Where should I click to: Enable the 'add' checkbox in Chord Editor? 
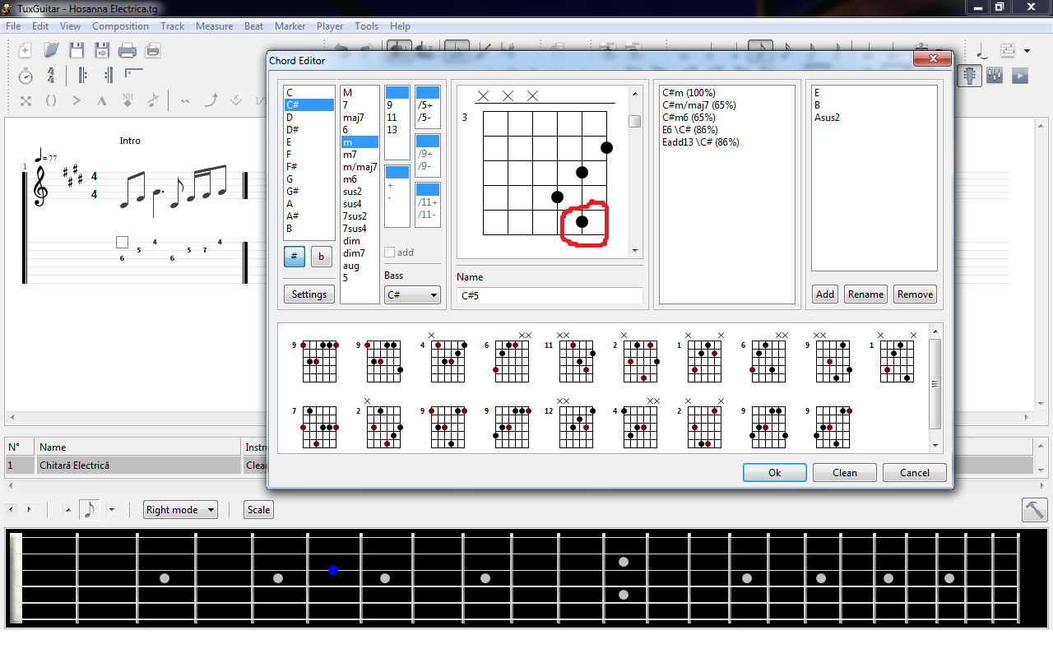390,253
